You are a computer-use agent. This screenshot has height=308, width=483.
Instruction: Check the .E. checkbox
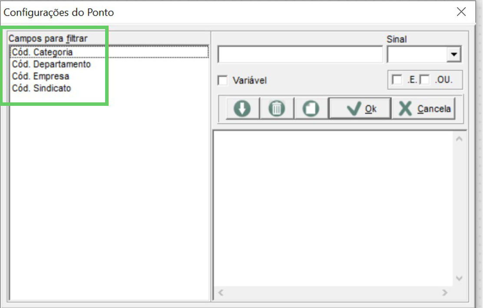tap(397, 80)
